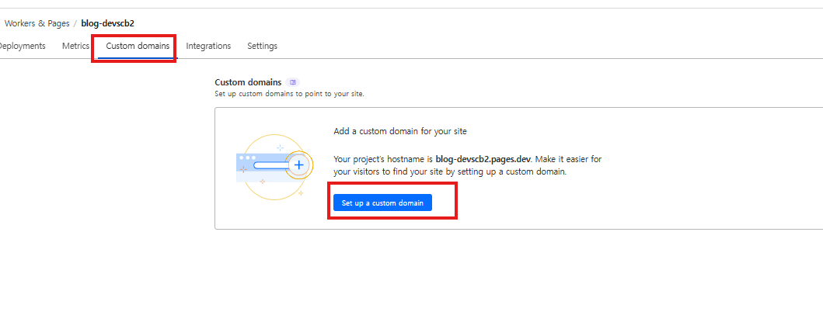This screenshot has height=322, width=823.
Task: Click the 'Add a custom domain for your site' title
Action: click(x=399, y=131)
